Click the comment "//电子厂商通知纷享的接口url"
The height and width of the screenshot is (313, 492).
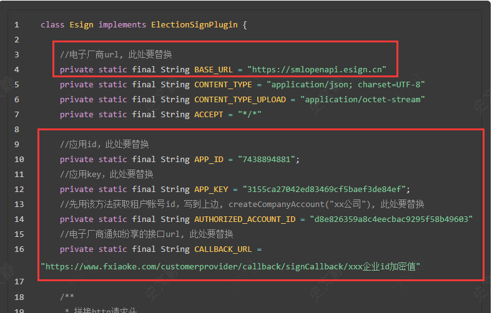tap(146, 234)
